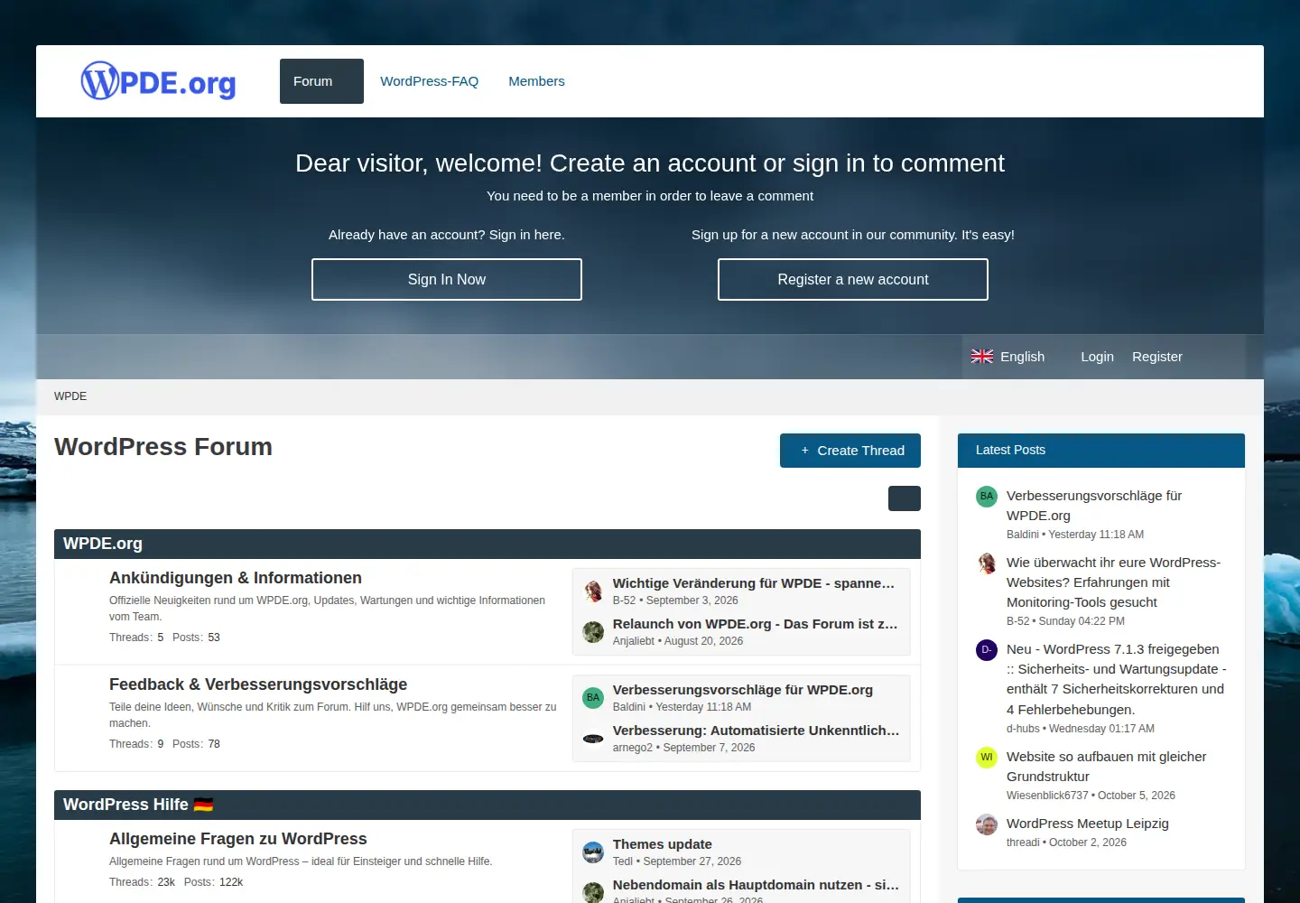Open thread Verbesserung: Automatisierte Unkenntlich…

(x=757, y=731)
